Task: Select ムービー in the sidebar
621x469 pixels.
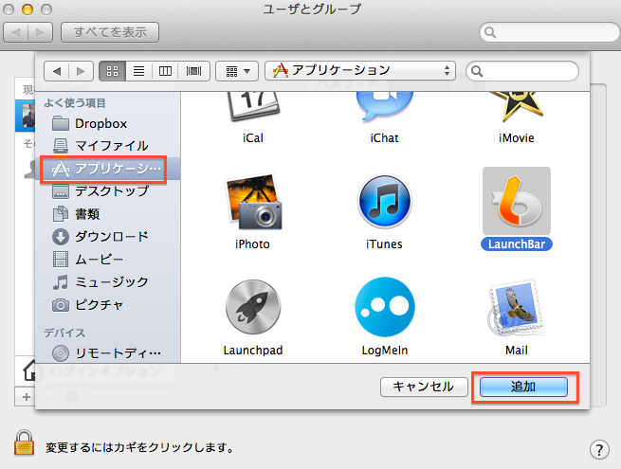Action: pos(108,260)
